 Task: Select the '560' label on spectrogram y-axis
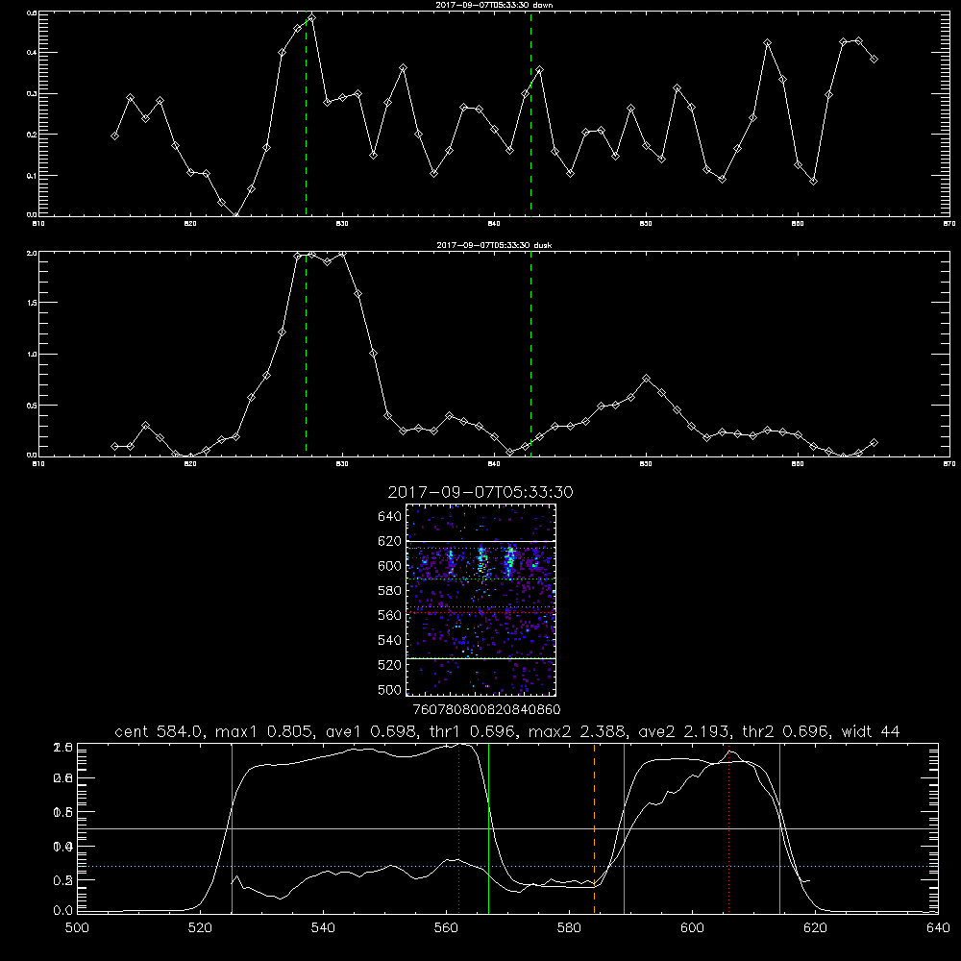pos(390,615)
